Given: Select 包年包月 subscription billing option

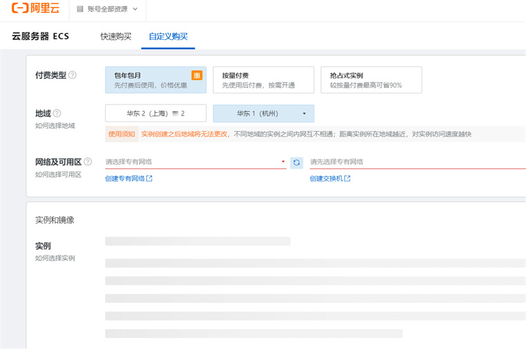Looking at the screenshot, I should (155, 80).
